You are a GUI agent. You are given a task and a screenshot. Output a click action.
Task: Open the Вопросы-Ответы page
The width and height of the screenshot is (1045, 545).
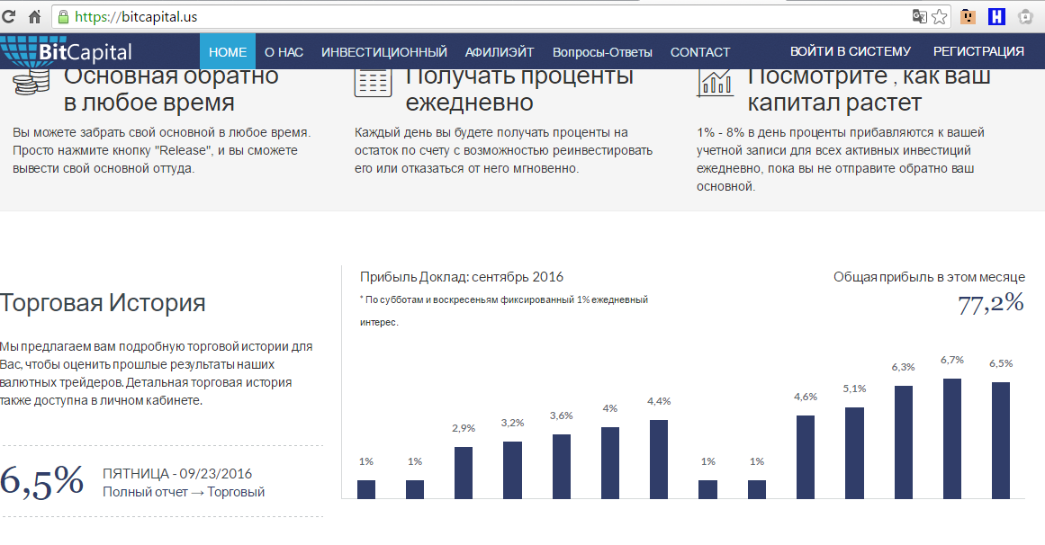pyautogui.click(x=602, y=52)
